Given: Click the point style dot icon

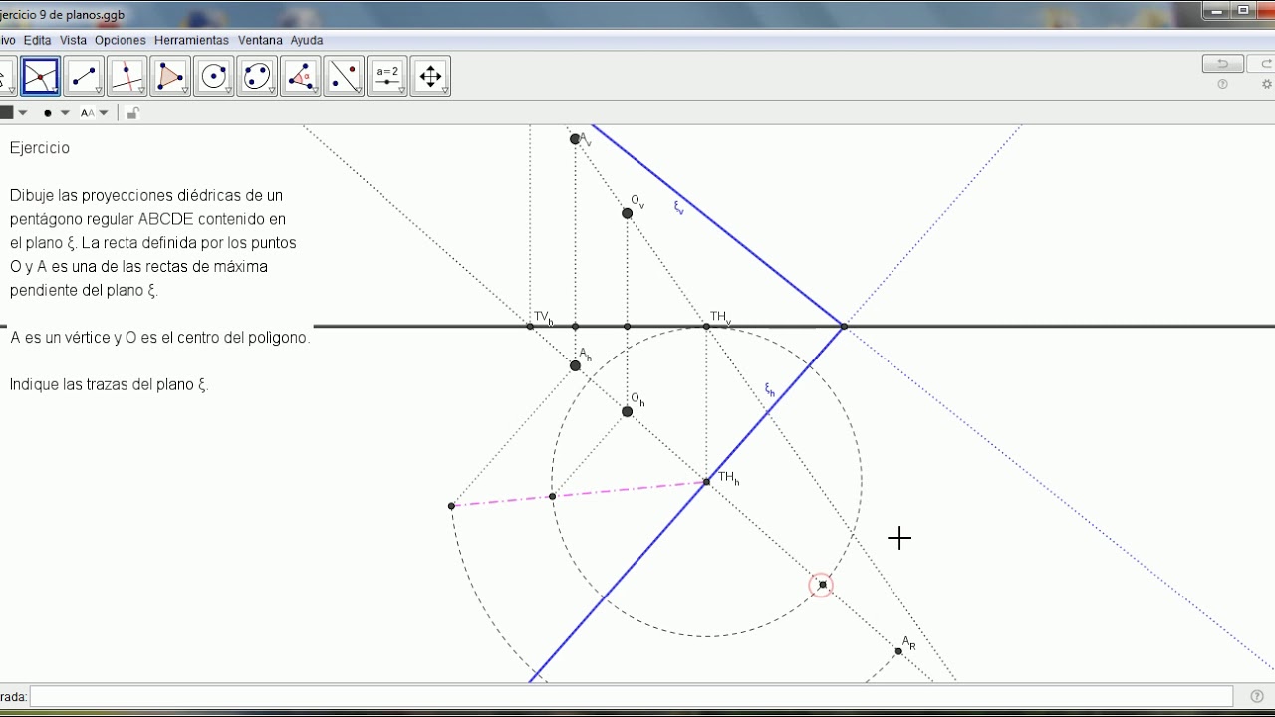Looking at the screenshot, I should coord(47,113).
